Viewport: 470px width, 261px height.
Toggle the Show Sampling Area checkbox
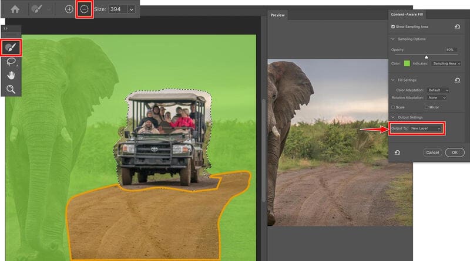393,26
